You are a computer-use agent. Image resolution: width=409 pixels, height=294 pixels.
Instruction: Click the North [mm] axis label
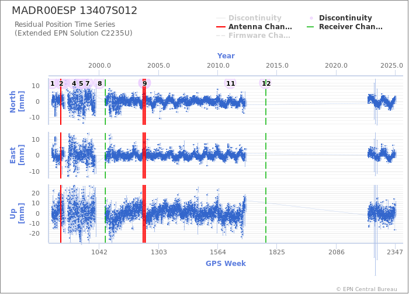[17, 101]
